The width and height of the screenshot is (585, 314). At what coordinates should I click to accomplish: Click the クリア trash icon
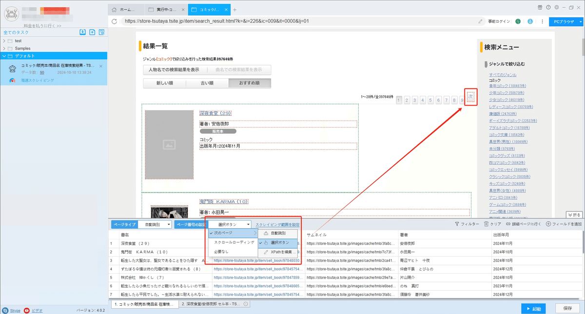click(x=486, y=224)
